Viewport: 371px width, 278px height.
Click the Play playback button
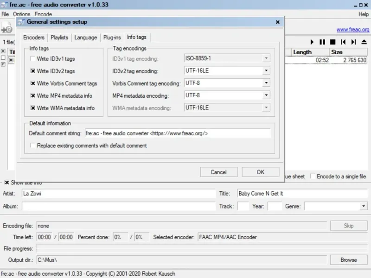(312, 42)
